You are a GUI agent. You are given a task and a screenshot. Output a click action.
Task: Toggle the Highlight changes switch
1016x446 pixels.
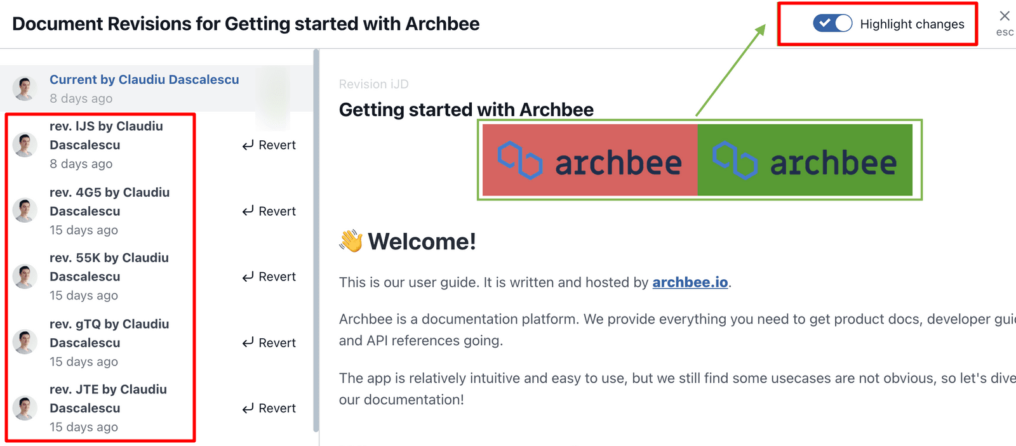tap(832, 23)
